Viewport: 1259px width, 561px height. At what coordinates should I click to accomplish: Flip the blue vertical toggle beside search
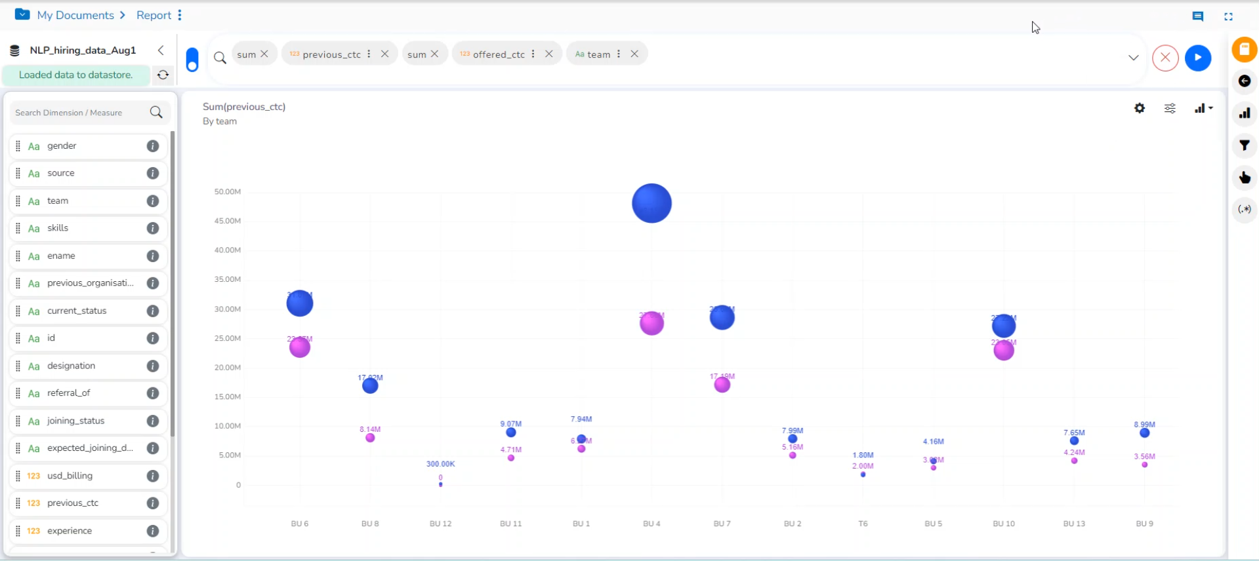pos(192,59)
